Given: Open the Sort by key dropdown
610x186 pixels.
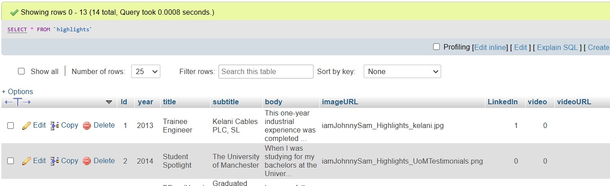Looking at the screenshot, I should click(x=402, y=71).
